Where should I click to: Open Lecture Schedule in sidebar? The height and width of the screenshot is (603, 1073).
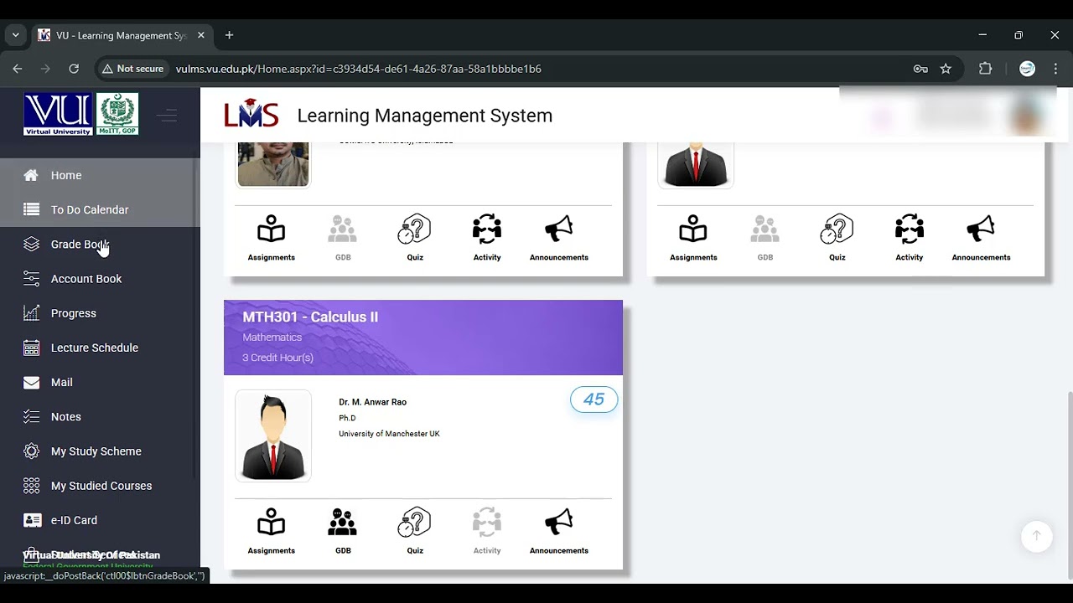[98, 348]
